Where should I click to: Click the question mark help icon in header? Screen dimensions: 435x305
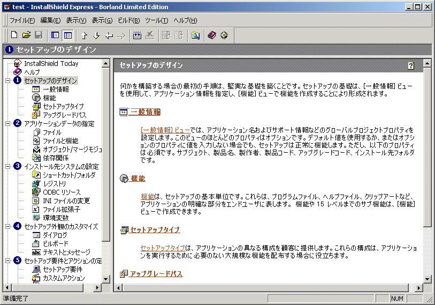[x=411, y=65]
